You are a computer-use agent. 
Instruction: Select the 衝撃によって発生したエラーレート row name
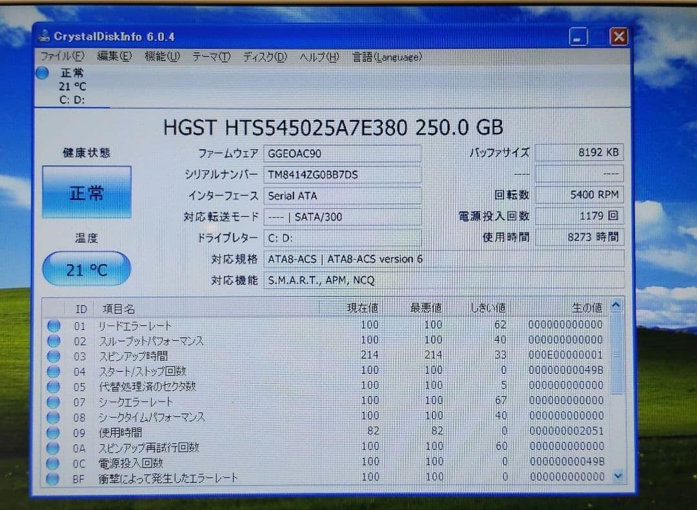click(168, 478)
